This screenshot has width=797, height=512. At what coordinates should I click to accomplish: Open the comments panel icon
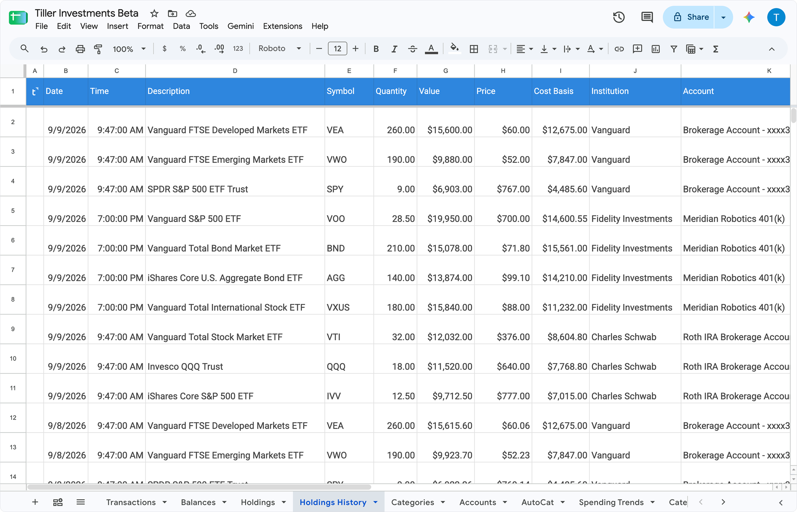tap(647, 17)
